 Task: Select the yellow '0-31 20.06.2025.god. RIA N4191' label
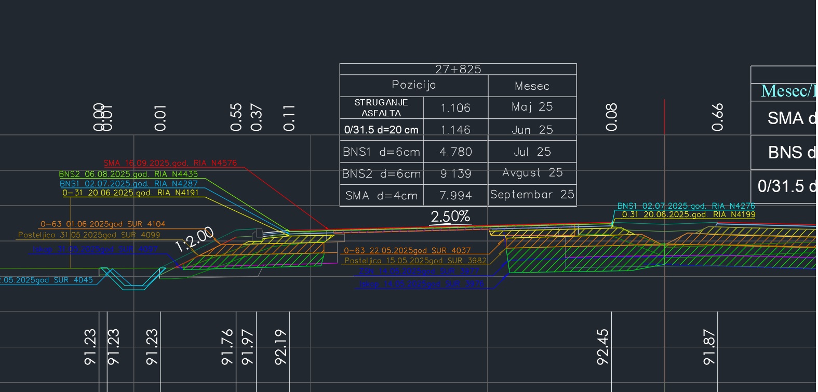click(x=130, y=193)
